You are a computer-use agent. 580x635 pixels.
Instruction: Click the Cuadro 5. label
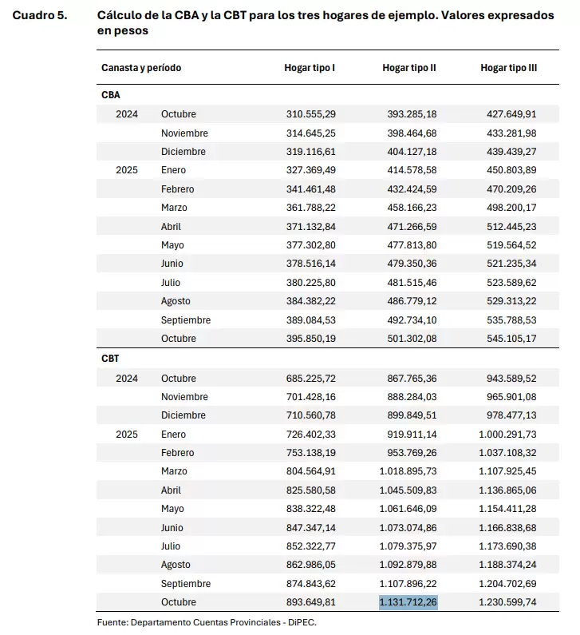pyautogui.click(x=40, y=15)
